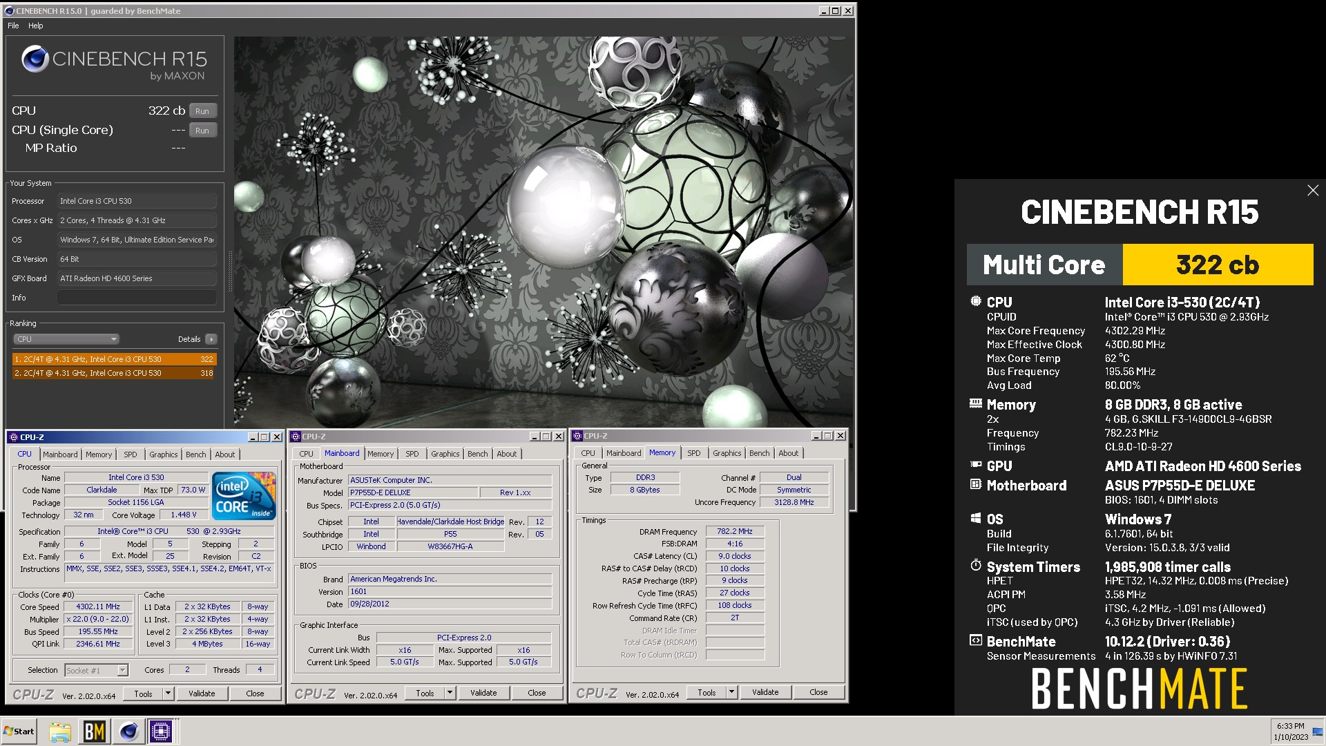Click the Memory section icon in BenchMate

pos(976,403)
